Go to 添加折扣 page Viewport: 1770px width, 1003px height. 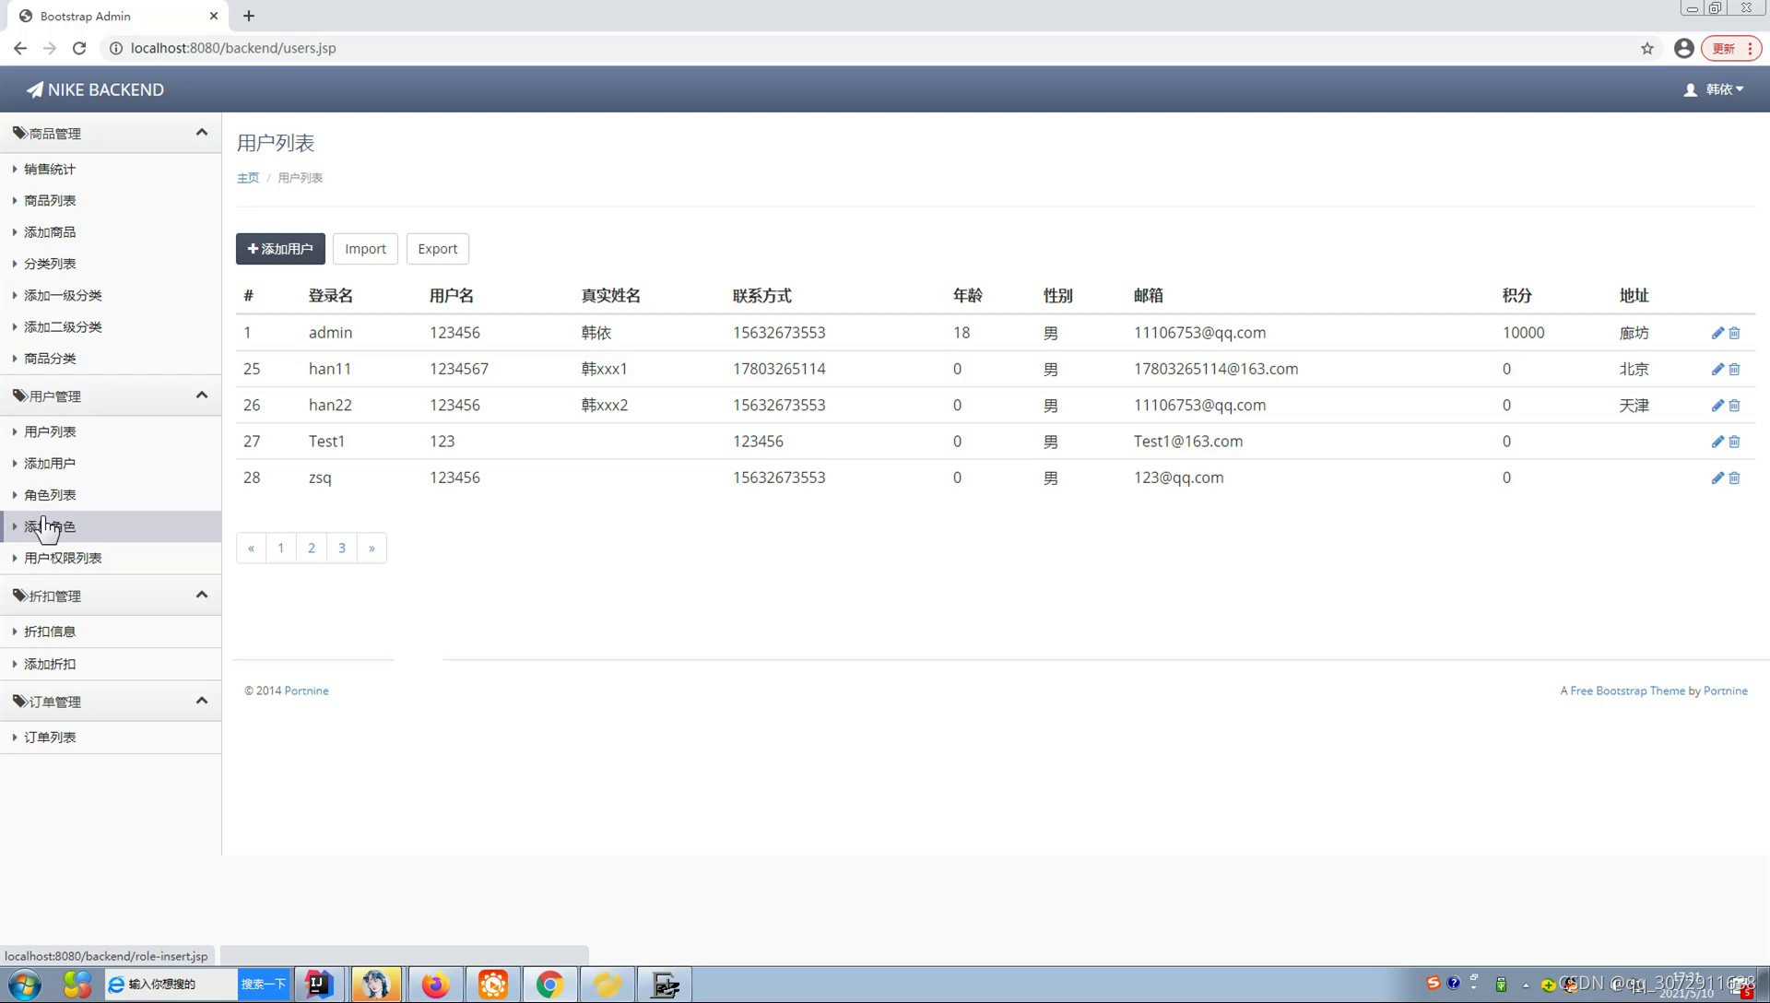[x=50, y=664]
